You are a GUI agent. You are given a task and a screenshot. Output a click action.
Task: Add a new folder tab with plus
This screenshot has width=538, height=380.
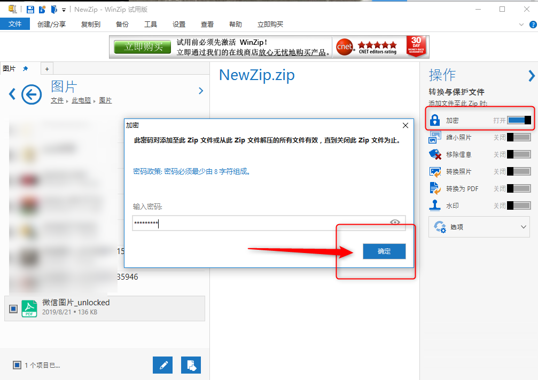47,69
